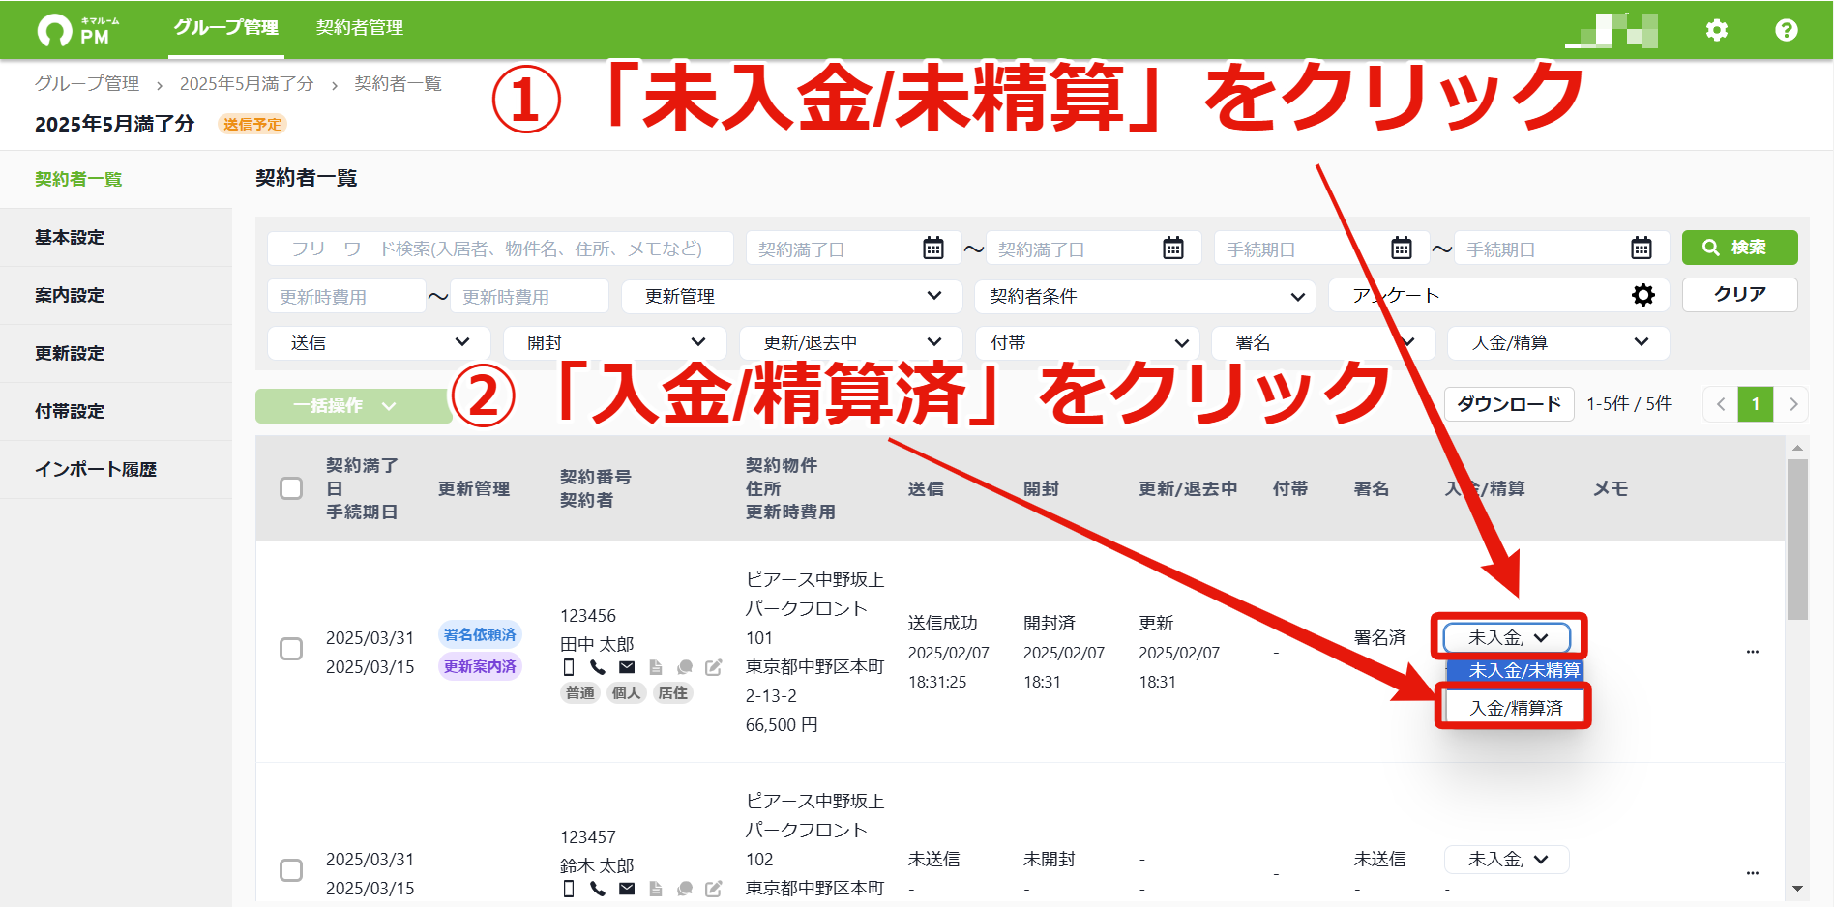Click the フリーワード検索 input field
The height and width of the screenshot is (907, 1834).
point(500,249)
